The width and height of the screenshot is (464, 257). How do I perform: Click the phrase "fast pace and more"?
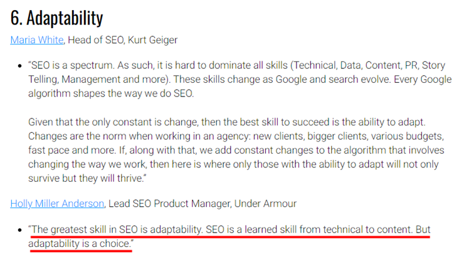coord(71,150)
